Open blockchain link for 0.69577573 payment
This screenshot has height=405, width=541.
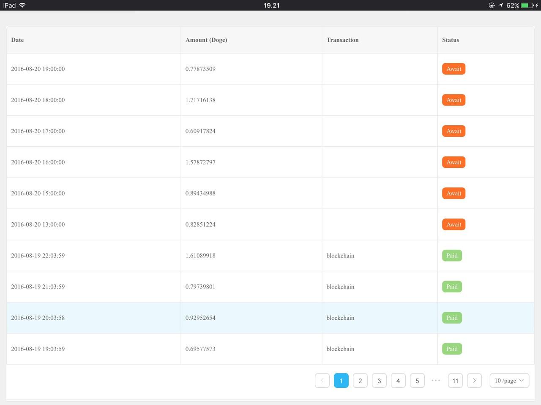pyautogui.click(x=340, y=349)
